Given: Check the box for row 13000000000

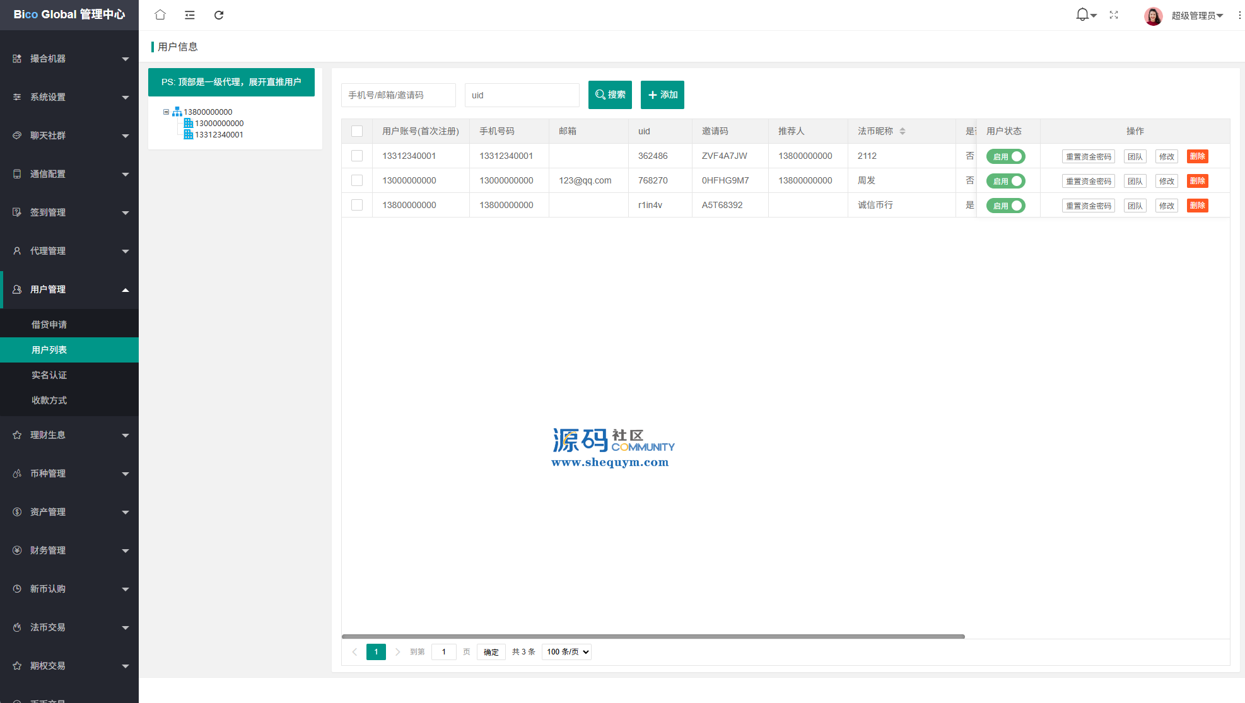Looking at the screenshot, I should [x=357, y=180].
